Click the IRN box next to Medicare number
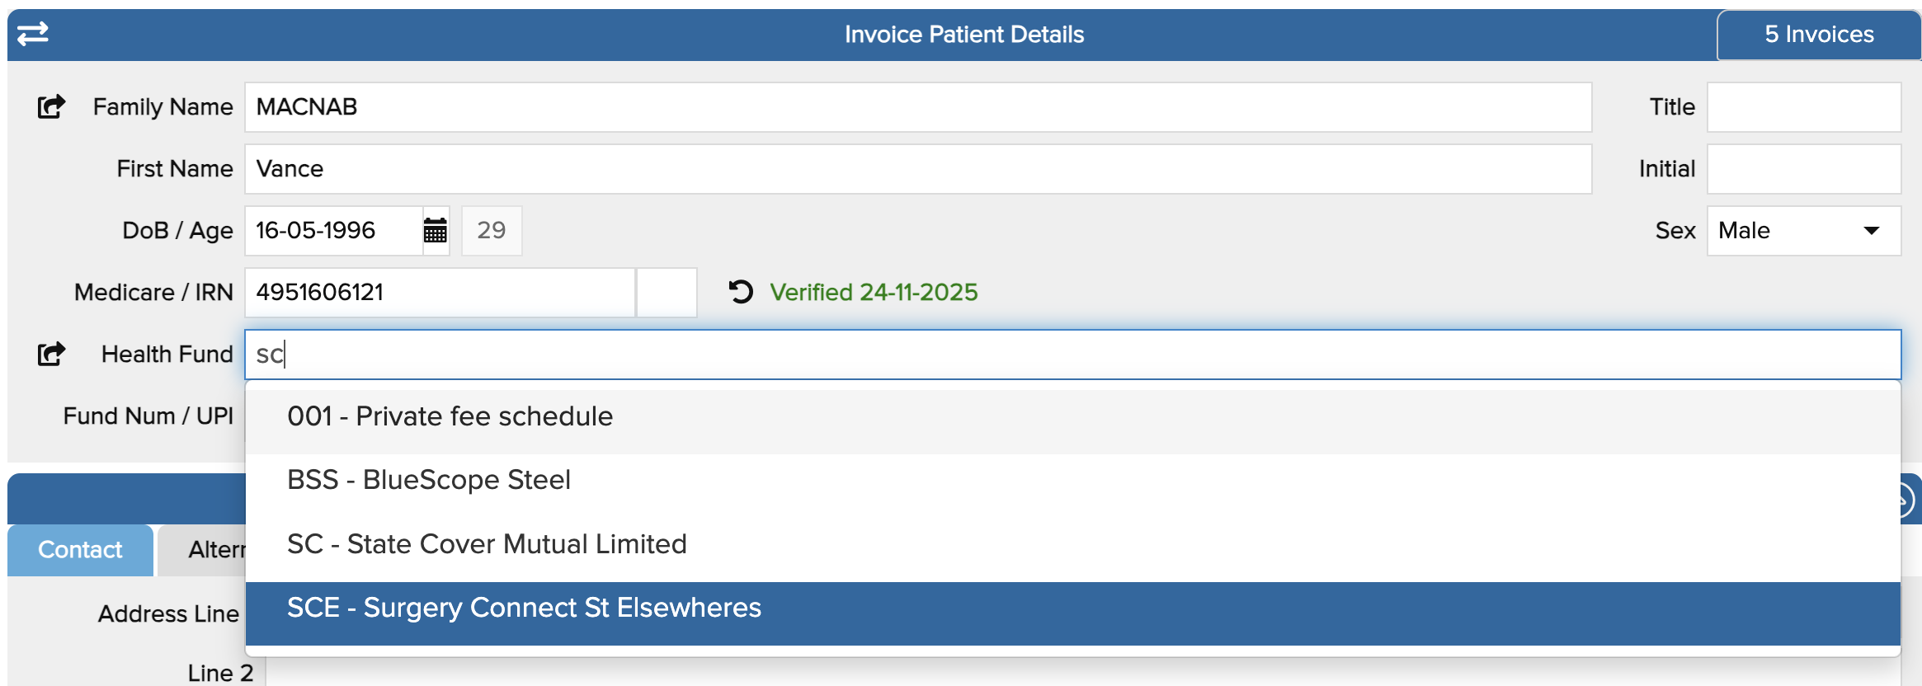This screenshot has height=686, width=1922. (667, 292)
